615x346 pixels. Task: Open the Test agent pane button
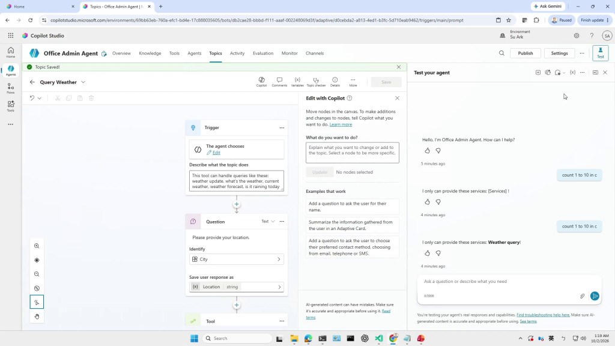(x=601, y=53)
